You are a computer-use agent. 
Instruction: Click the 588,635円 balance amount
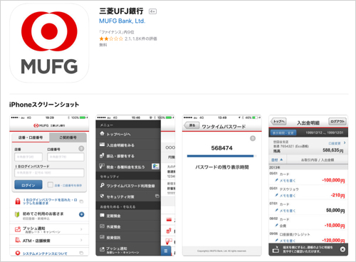[333, 150]
